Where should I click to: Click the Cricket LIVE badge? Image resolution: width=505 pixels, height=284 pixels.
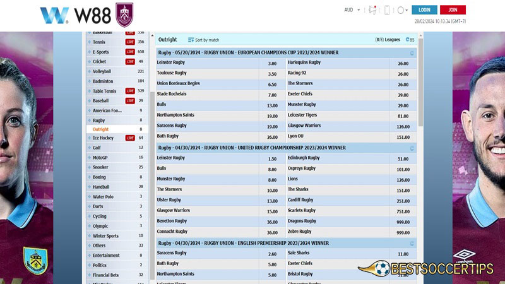point(130,61)
